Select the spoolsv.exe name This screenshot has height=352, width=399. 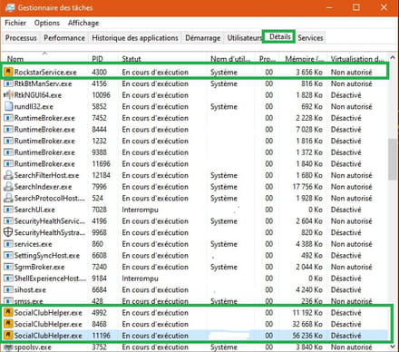click(33, 347)
